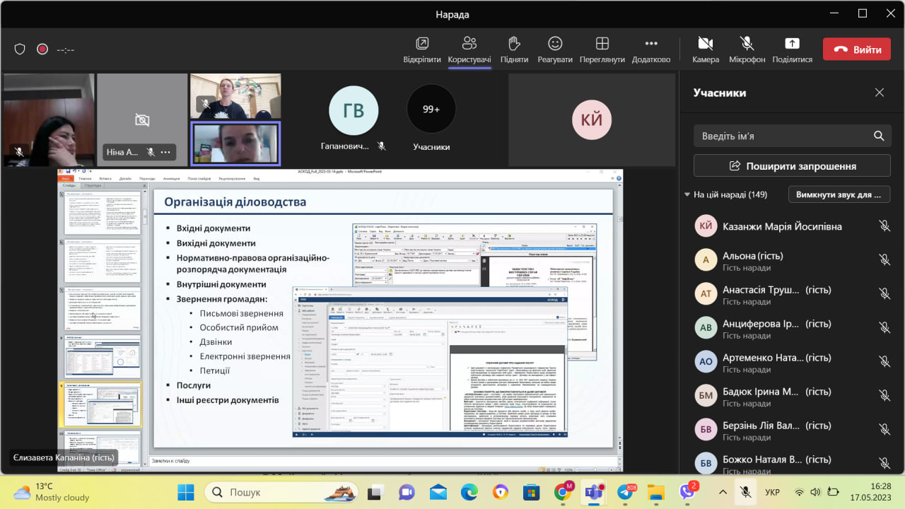Click the Поділитися share screen icon
Screen dimensions: 905x509
tap(792, 44)
